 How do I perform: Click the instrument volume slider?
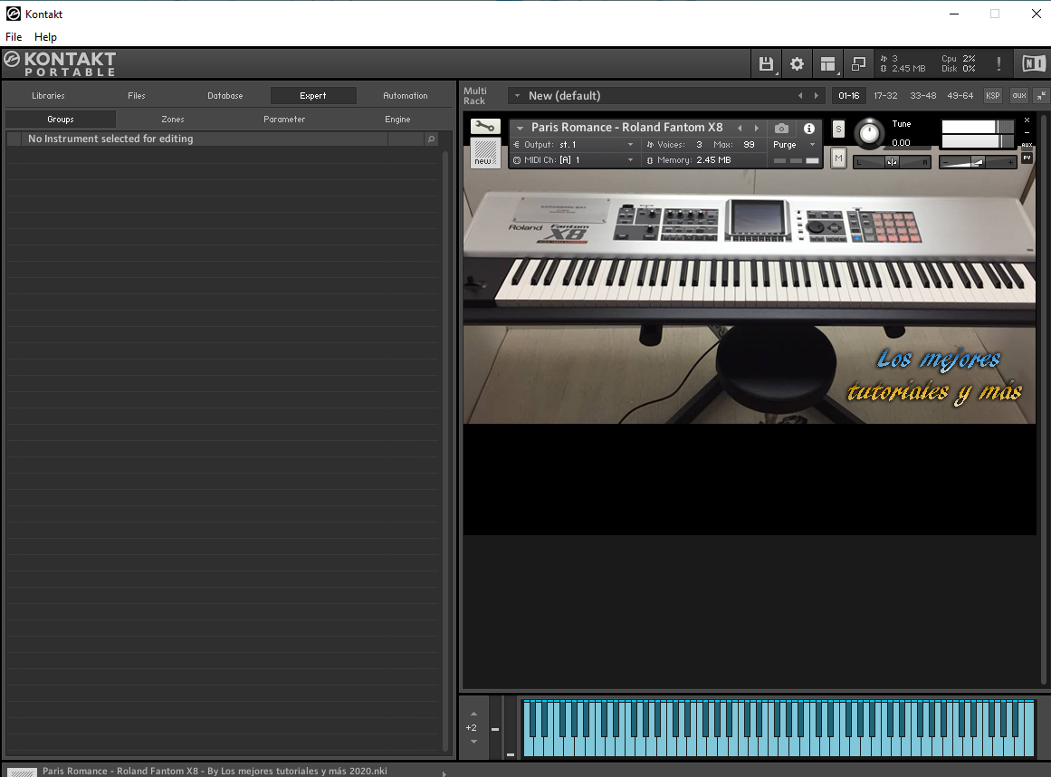978,162
